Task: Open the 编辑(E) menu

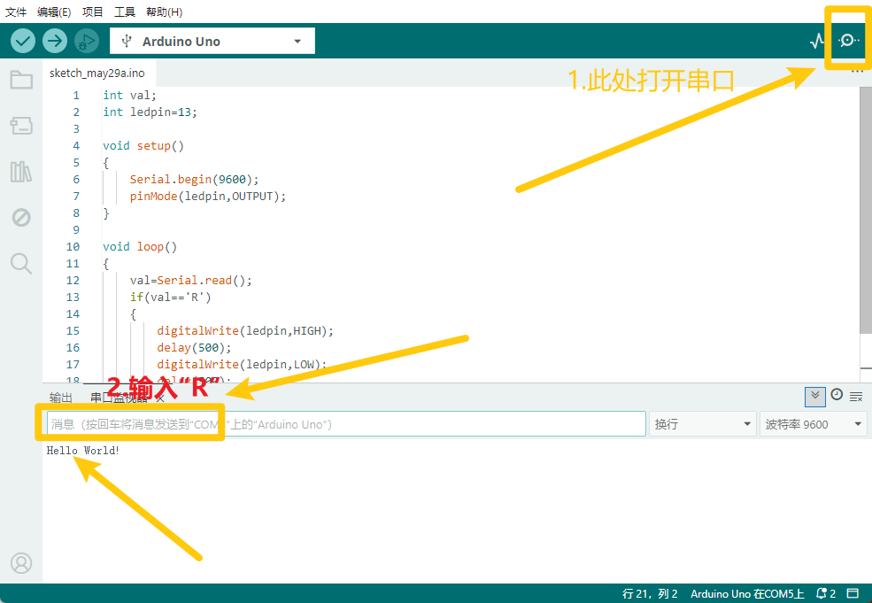Action: 54,12
